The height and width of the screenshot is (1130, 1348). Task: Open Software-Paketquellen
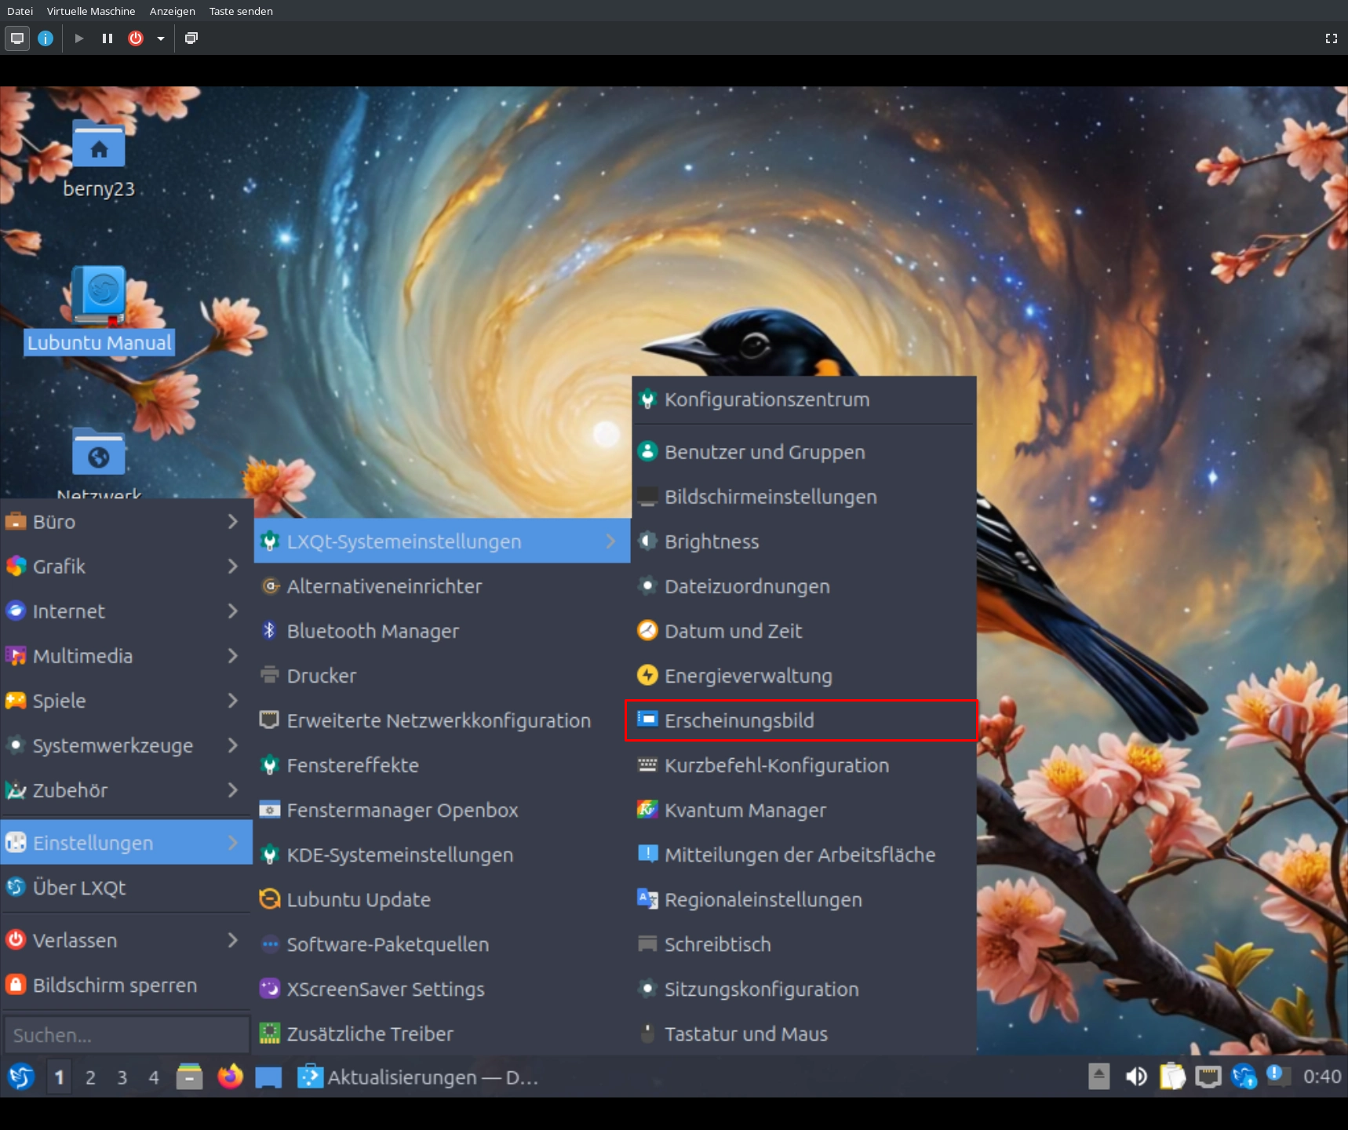[x=443, y=944]
